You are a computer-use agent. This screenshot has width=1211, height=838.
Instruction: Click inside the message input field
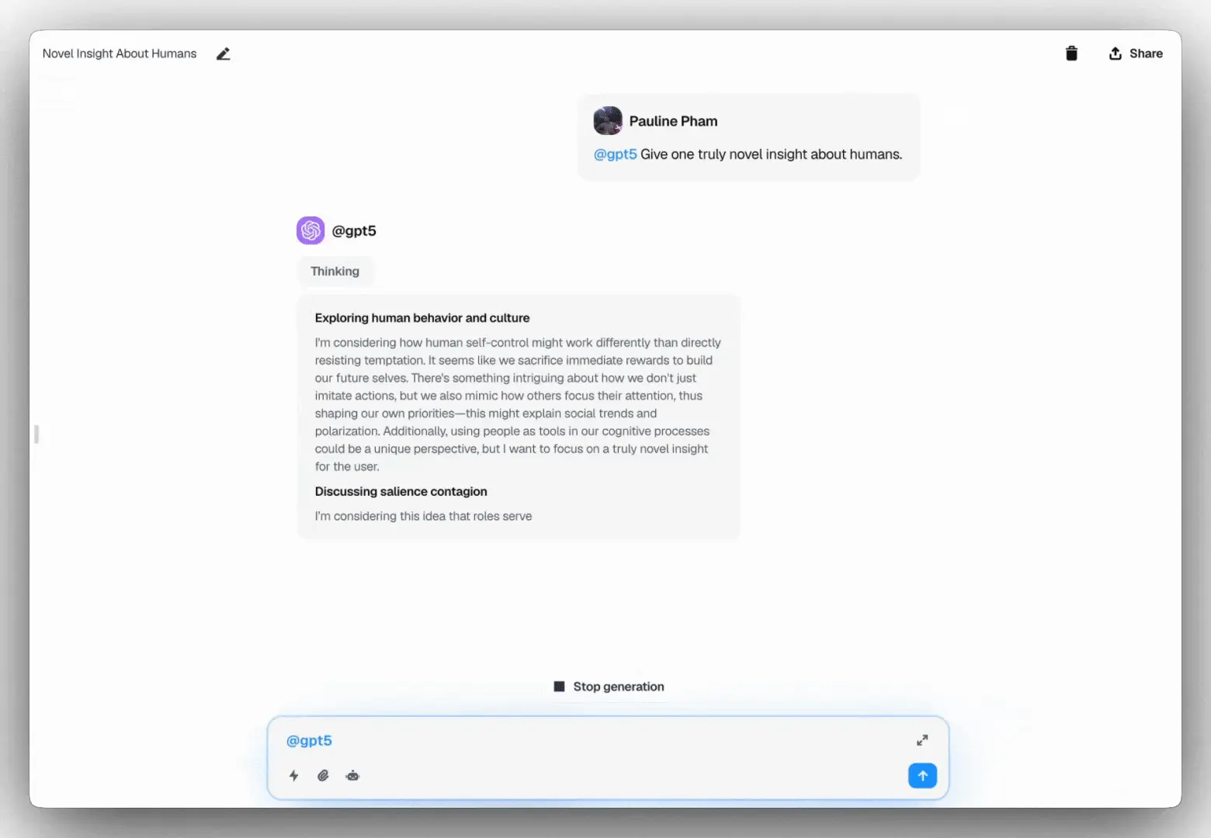(543, 740)
